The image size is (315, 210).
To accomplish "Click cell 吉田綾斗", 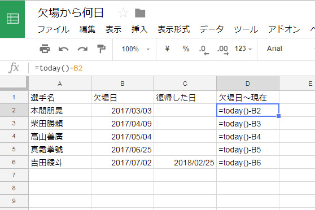I will click(60, 162).
